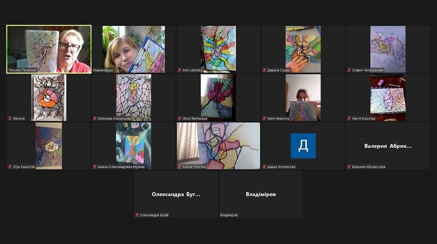The width and height of the screenshot is (437, 244).
Task: Click Катерина Корольова's muted microphone icon
Action: tap(95, 119)
